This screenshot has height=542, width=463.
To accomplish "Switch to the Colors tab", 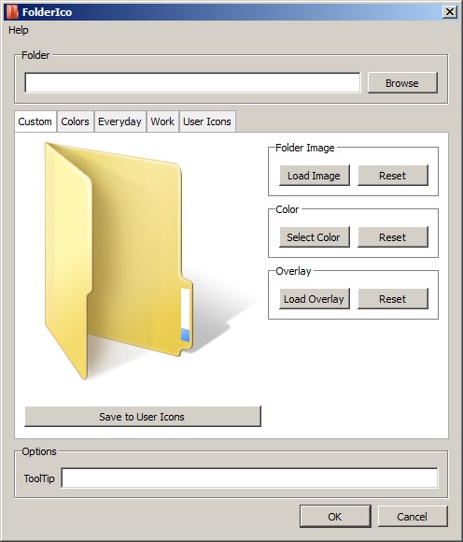I will click(x=75, y=121).
